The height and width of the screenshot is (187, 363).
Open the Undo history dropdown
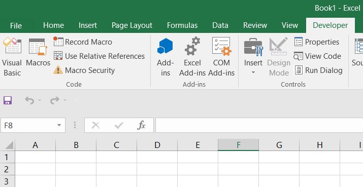pyautogui.click(x=40, y=100)
